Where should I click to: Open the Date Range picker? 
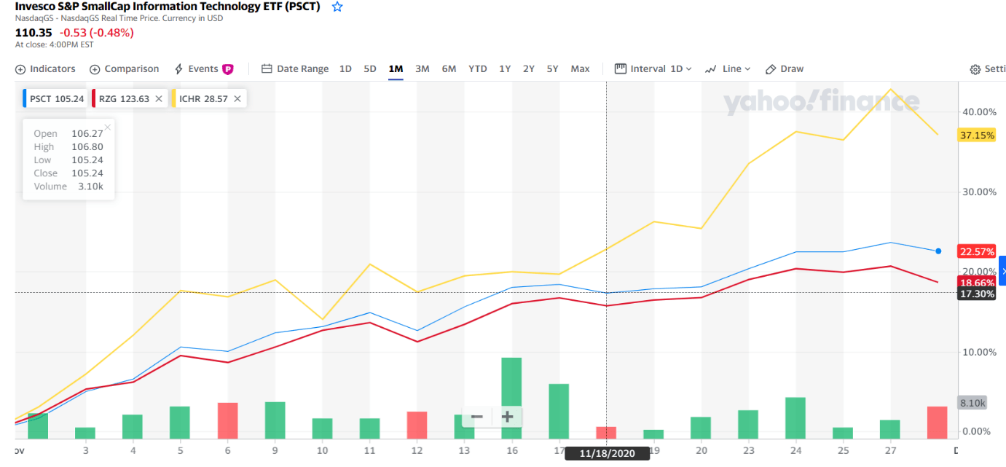pos(295,69)
